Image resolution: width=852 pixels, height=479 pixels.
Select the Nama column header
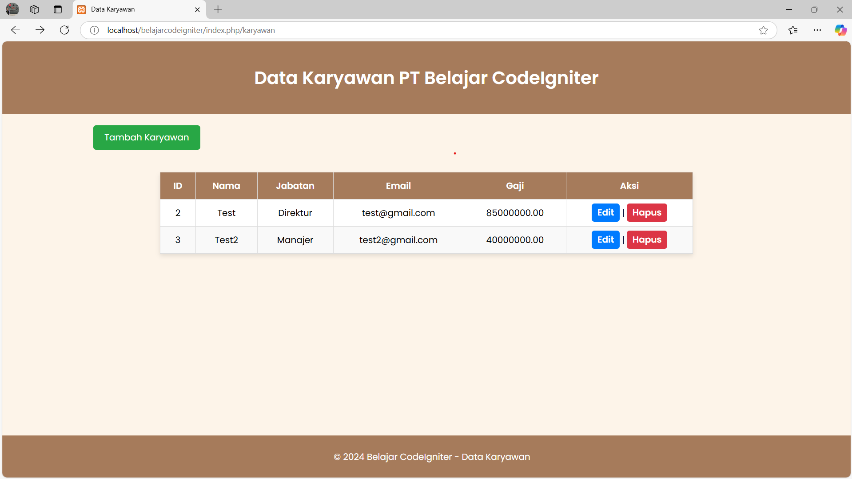[226, 186]
